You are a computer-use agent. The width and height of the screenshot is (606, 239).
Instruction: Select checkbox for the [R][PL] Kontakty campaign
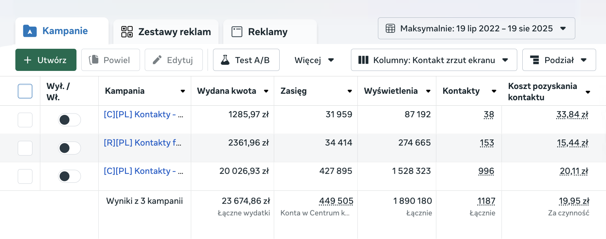coord(25,148)
